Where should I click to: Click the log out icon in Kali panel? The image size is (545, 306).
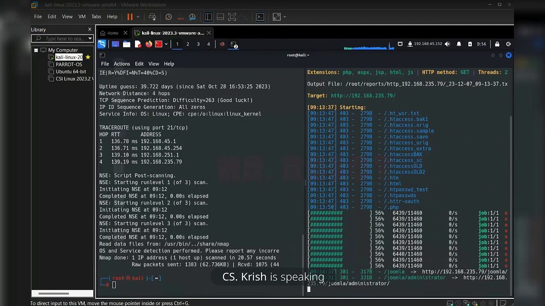[x=508, y=44]
